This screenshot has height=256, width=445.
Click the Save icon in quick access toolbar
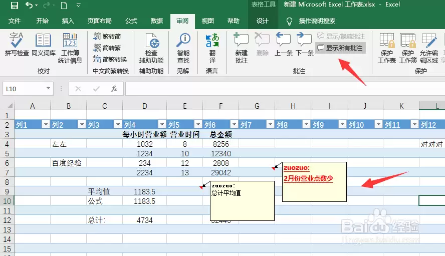14,6
